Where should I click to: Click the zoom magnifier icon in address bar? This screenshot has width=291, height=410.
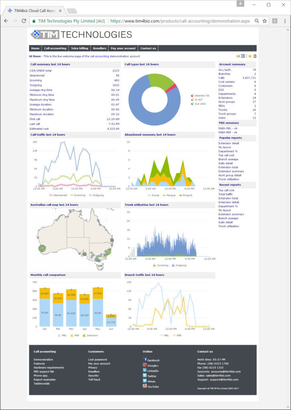(x=257, y=21)
